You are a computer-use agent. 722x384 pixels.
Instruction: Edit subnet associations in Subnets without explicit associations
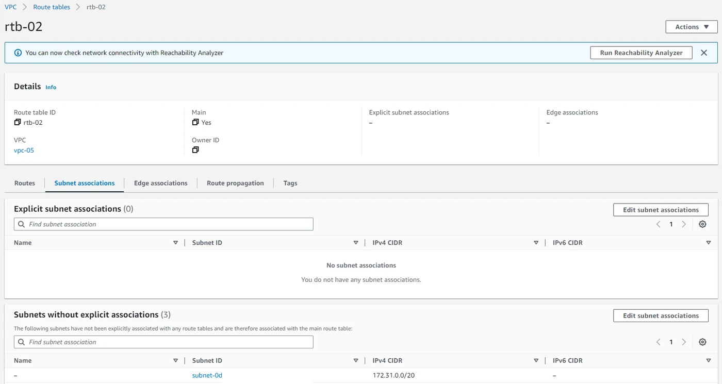click(x=661, y=315)
